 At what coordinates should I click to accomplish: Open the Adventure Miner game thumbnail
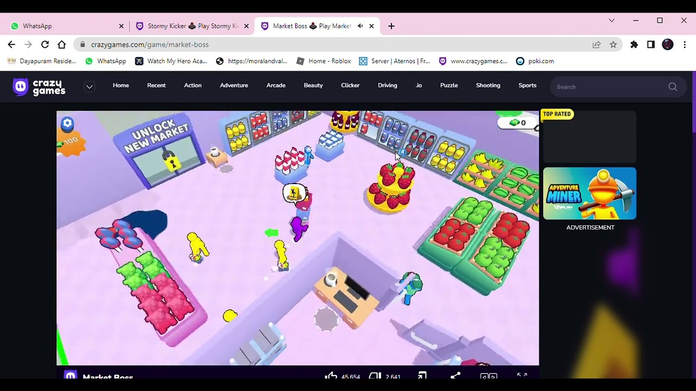click(589, 193)
